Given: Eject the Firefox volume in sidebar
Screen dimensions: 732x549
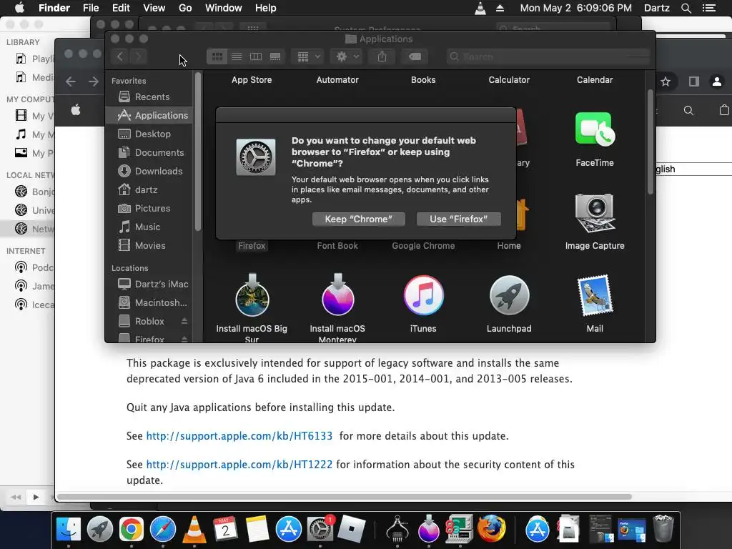Looking at the screenshot, I should coord(184,340).
